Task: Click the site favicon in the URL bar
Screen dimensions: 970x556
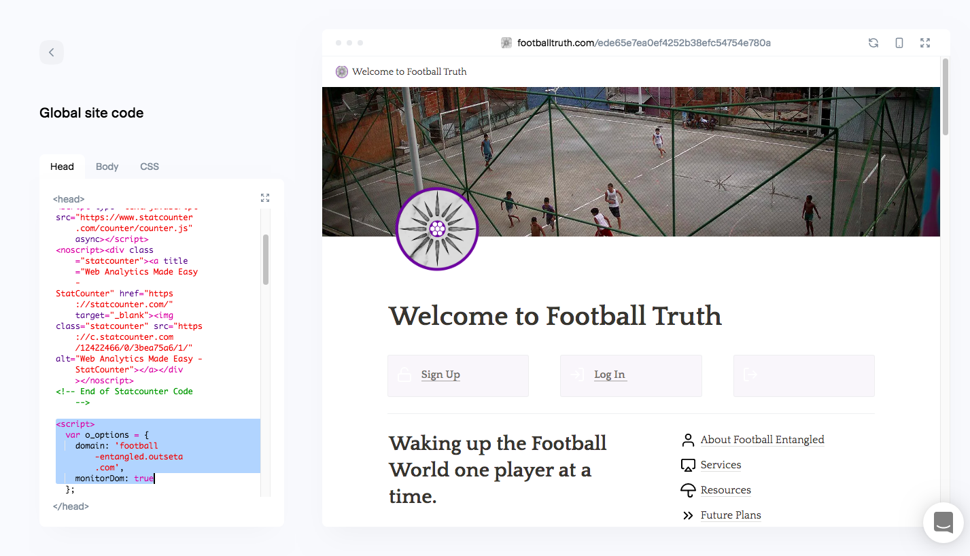Action: (x=506, y=43)
